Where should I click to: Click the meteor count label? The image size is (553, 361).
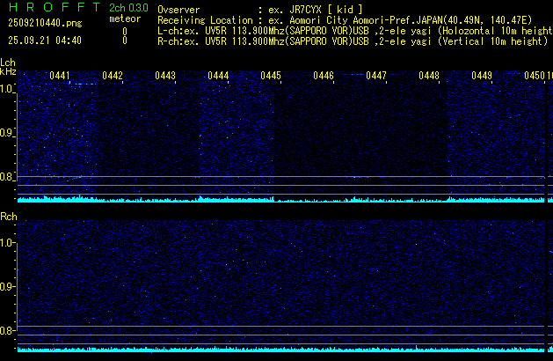pyautogui.click(x=124, y=18)
